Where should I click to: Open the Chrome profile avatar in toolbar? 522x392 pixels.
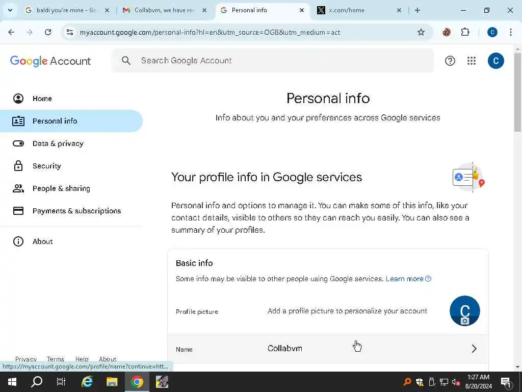point(492,32)
